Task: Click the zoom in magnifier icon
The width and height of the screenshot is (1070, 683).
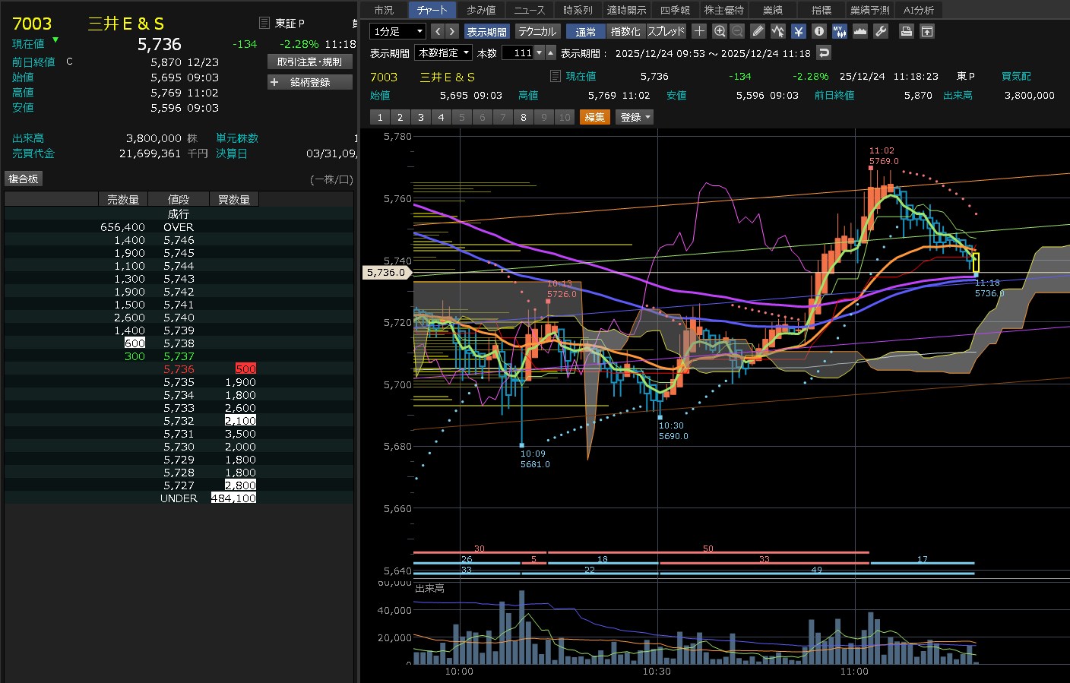Action: [x=720, y=31]
